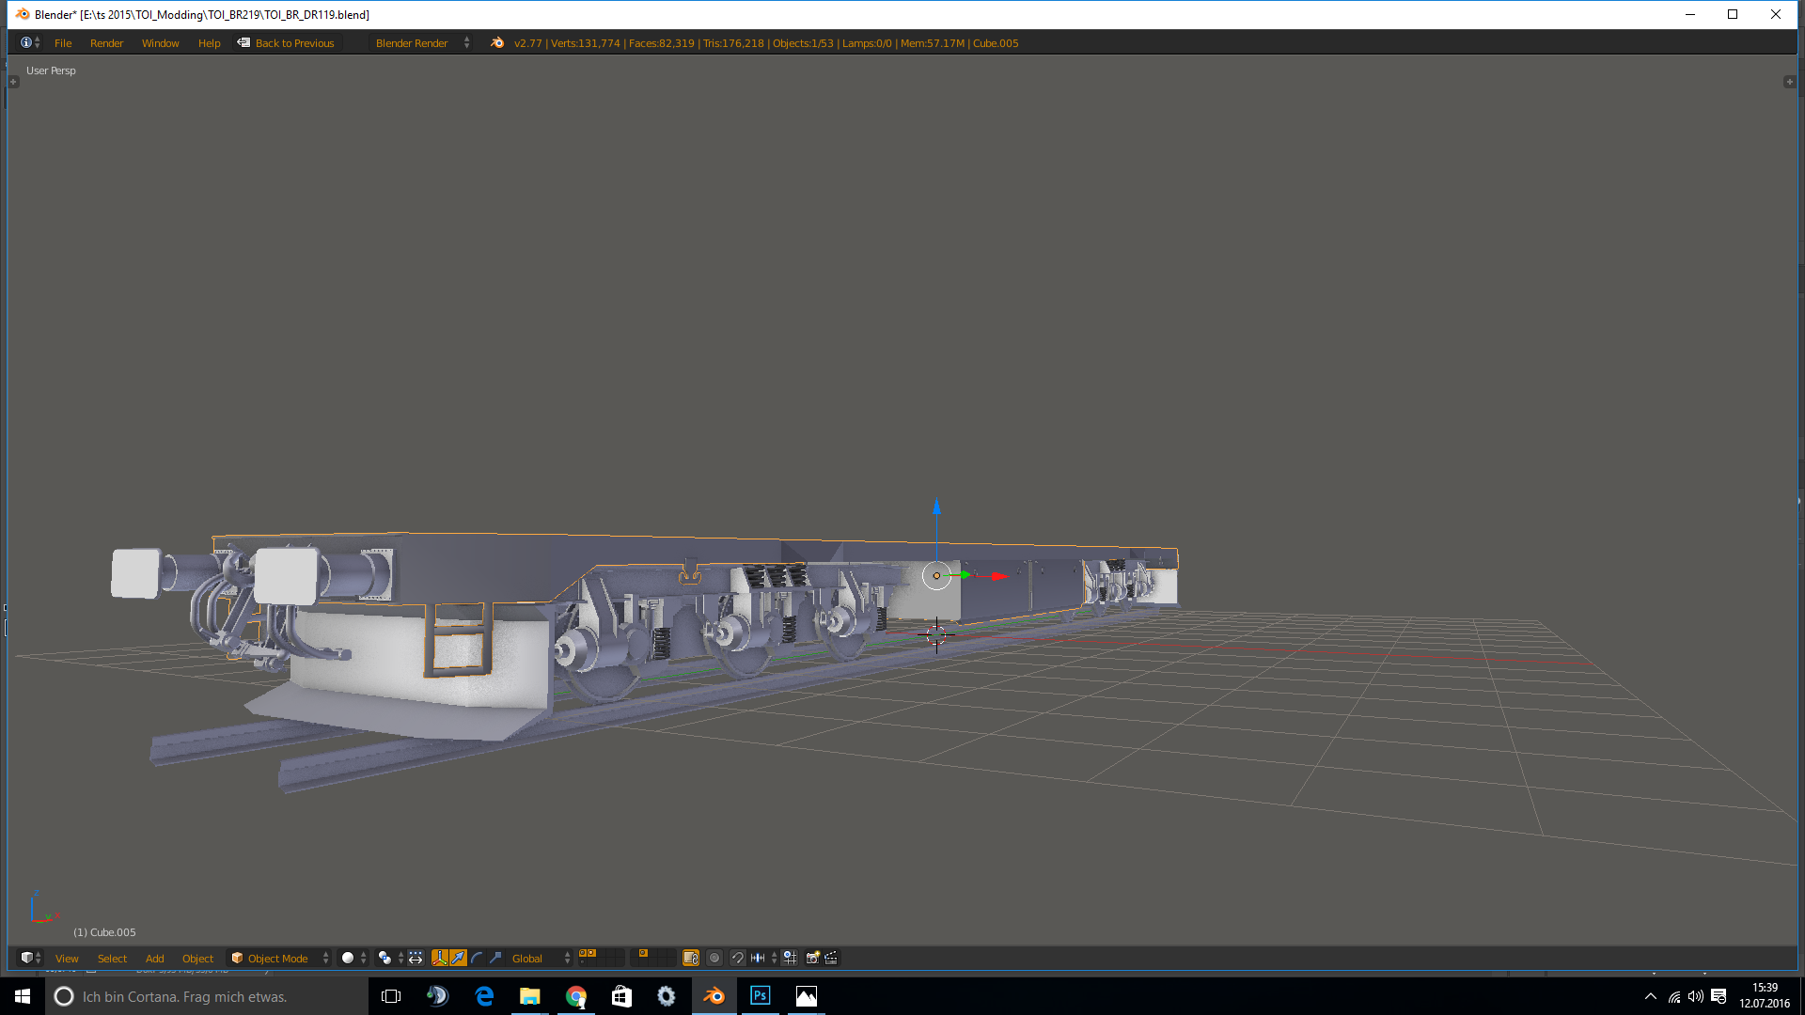Click the OpenGL render animation clapper icon

(831, 958)
